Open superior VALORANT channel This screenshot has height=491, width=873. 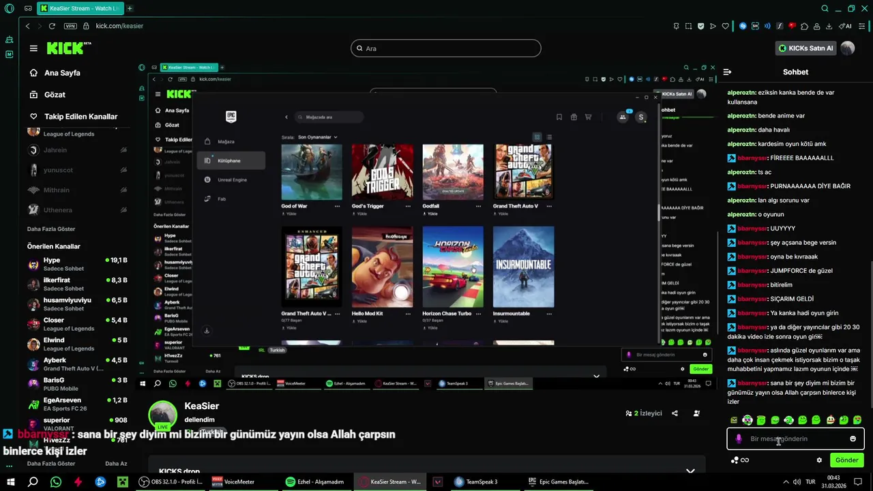[x=77, y=424]
